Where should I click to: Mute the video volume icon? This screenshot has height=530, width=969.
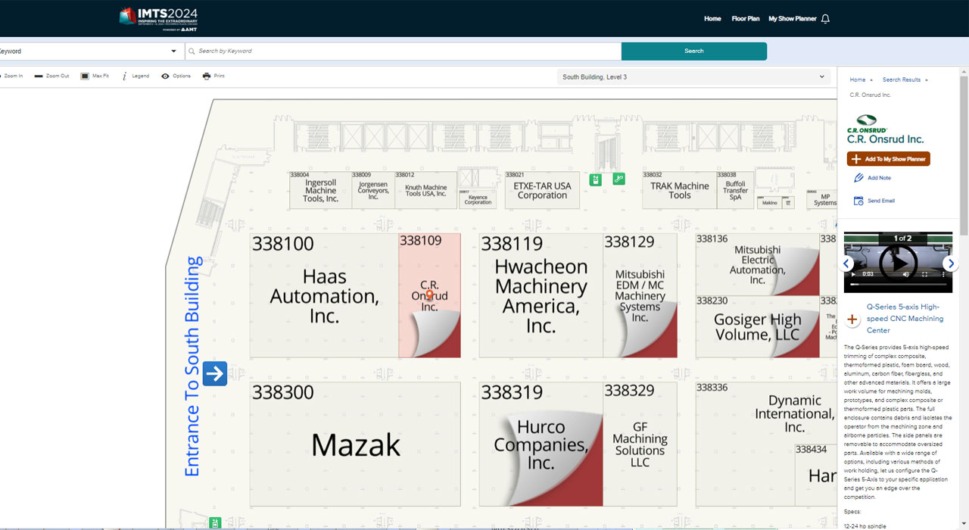tap(906, 274)
